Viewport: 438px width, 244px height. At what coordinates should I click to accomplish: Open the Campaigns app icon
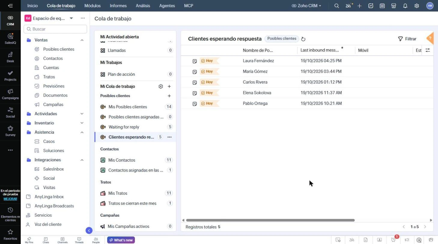(x=10, y=94)
